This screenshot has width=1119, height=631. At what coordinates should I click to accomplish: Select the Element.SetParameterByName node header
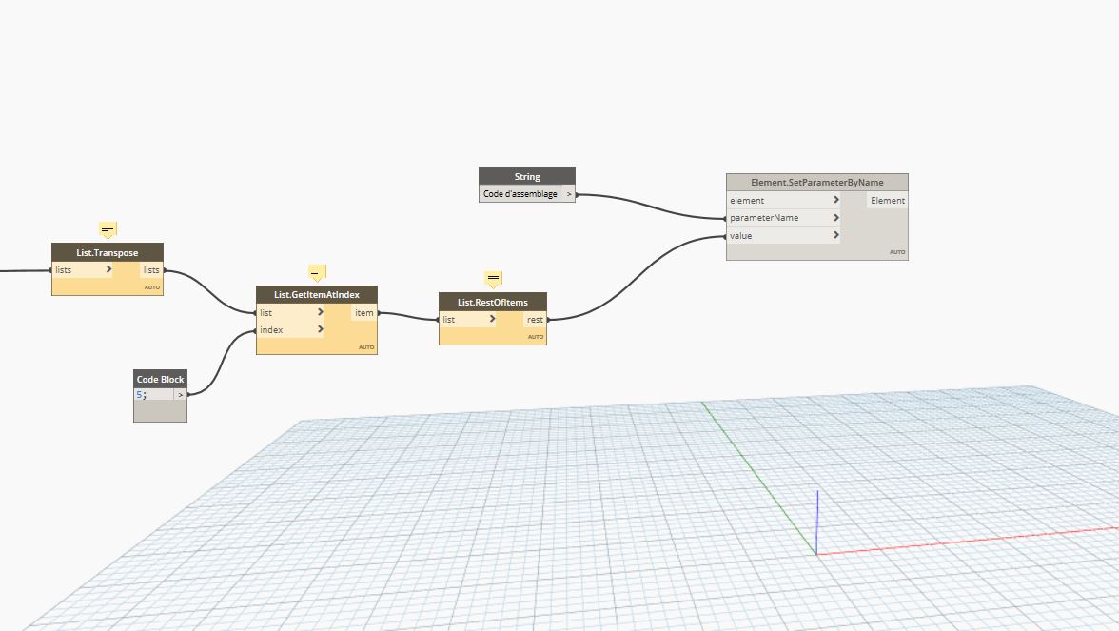[816, 182]
